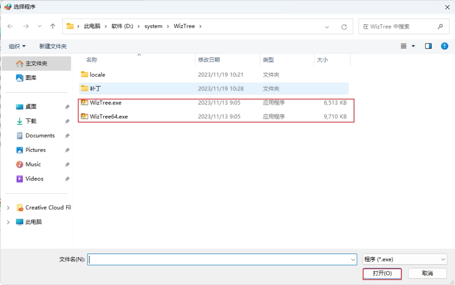Screen dimensions: 455x285
Task: Click the WizTree.exe file icon
Action: (x=84, y=102)
